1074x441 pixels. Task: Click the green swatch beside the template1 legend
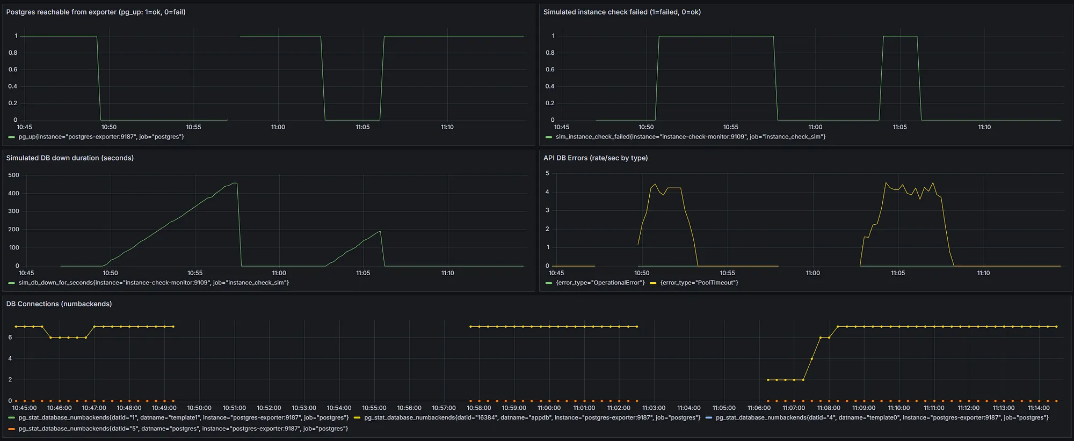tap(12, 418)
